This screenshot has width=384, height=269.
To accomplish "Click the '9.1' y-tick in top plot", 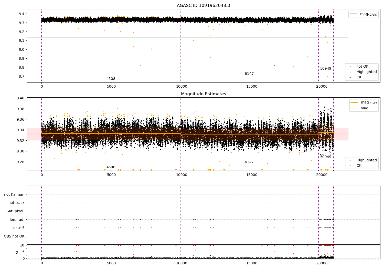I will pyautogui.click(x=22, y=41).
